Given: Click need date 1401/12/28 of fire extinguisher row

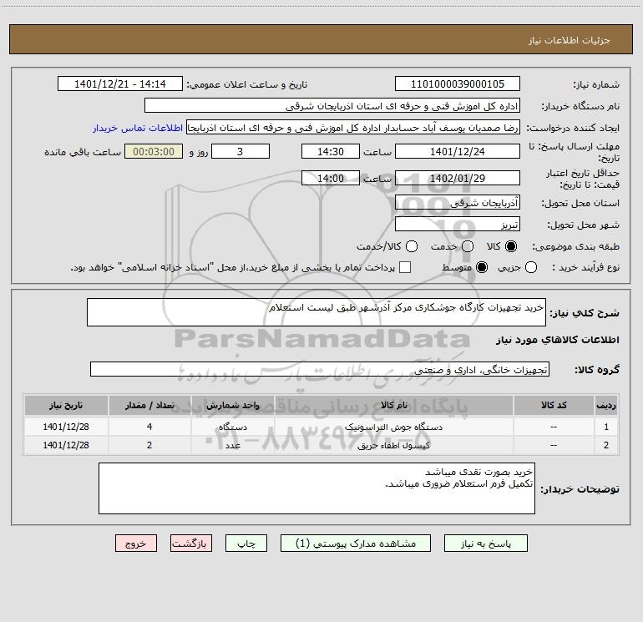Looking at the screenshot, I should [x=66, y=445].
